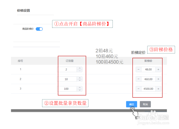Edit the tier price field 48.00
This screenshot has height=129, width=179.
[x=149, y=69]
